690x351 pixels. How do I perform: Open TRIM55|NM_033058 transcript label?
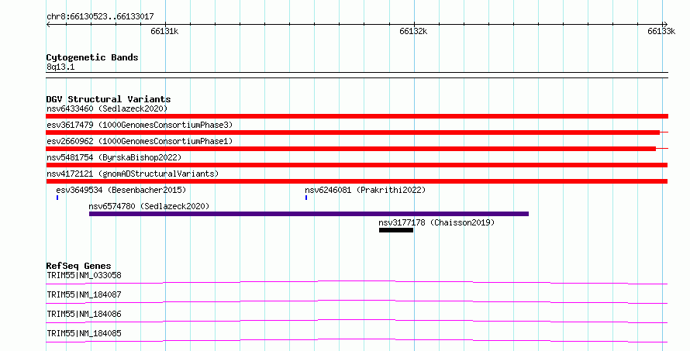pyautogui.click(x=84, y=275)
